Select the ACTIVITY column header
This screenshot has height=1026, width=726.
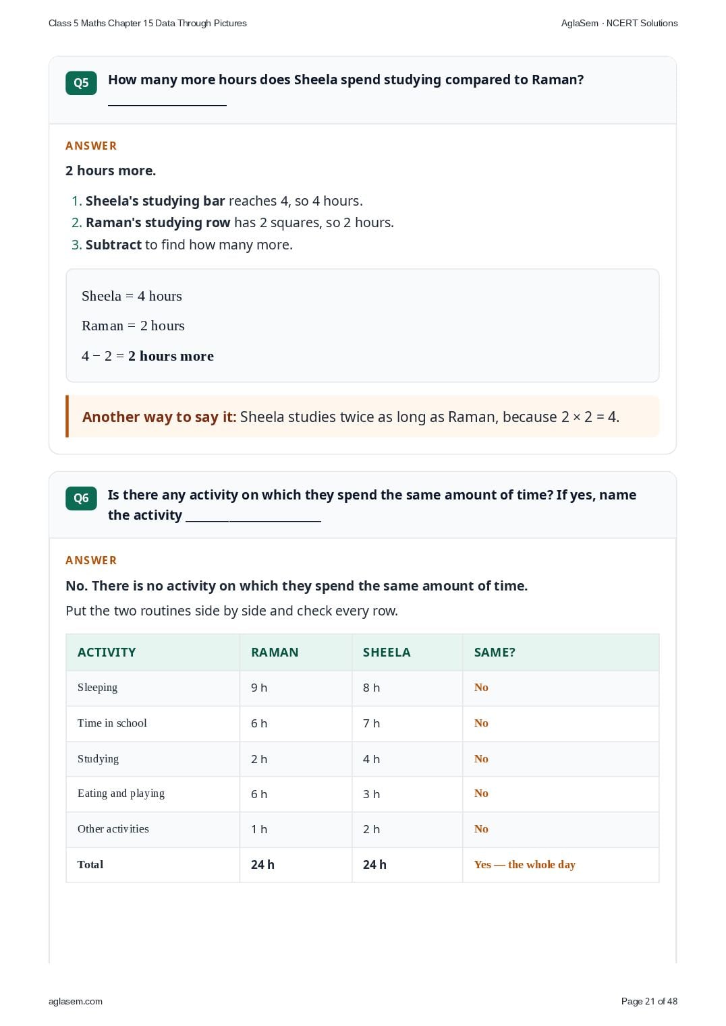click(x=107, y=652)
